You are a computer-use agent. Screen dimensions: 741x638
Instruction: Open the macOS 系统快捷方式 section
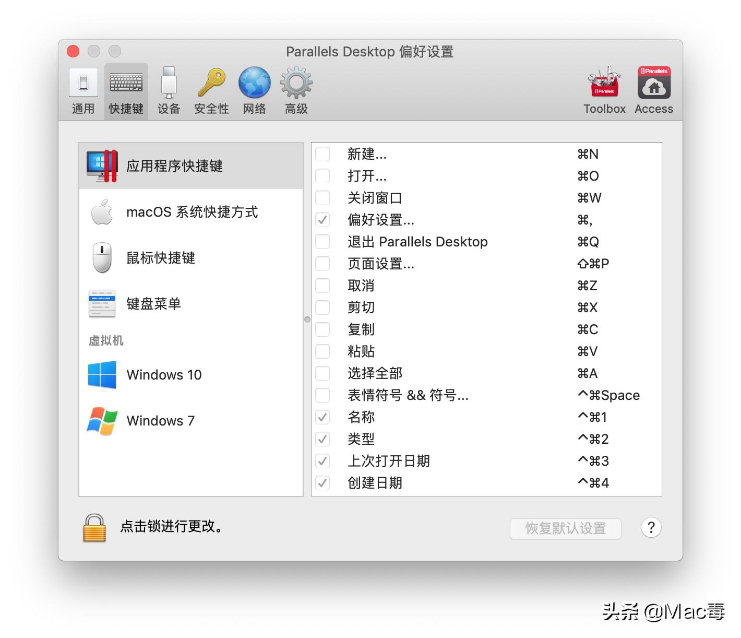click(x=192, y=212)
